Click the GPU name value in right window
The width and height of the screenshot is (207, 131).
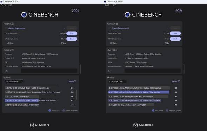click(136, 63)
